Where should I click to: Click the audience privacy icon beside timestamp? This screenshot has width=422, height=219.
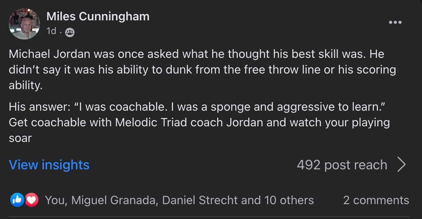coord(70,32)
